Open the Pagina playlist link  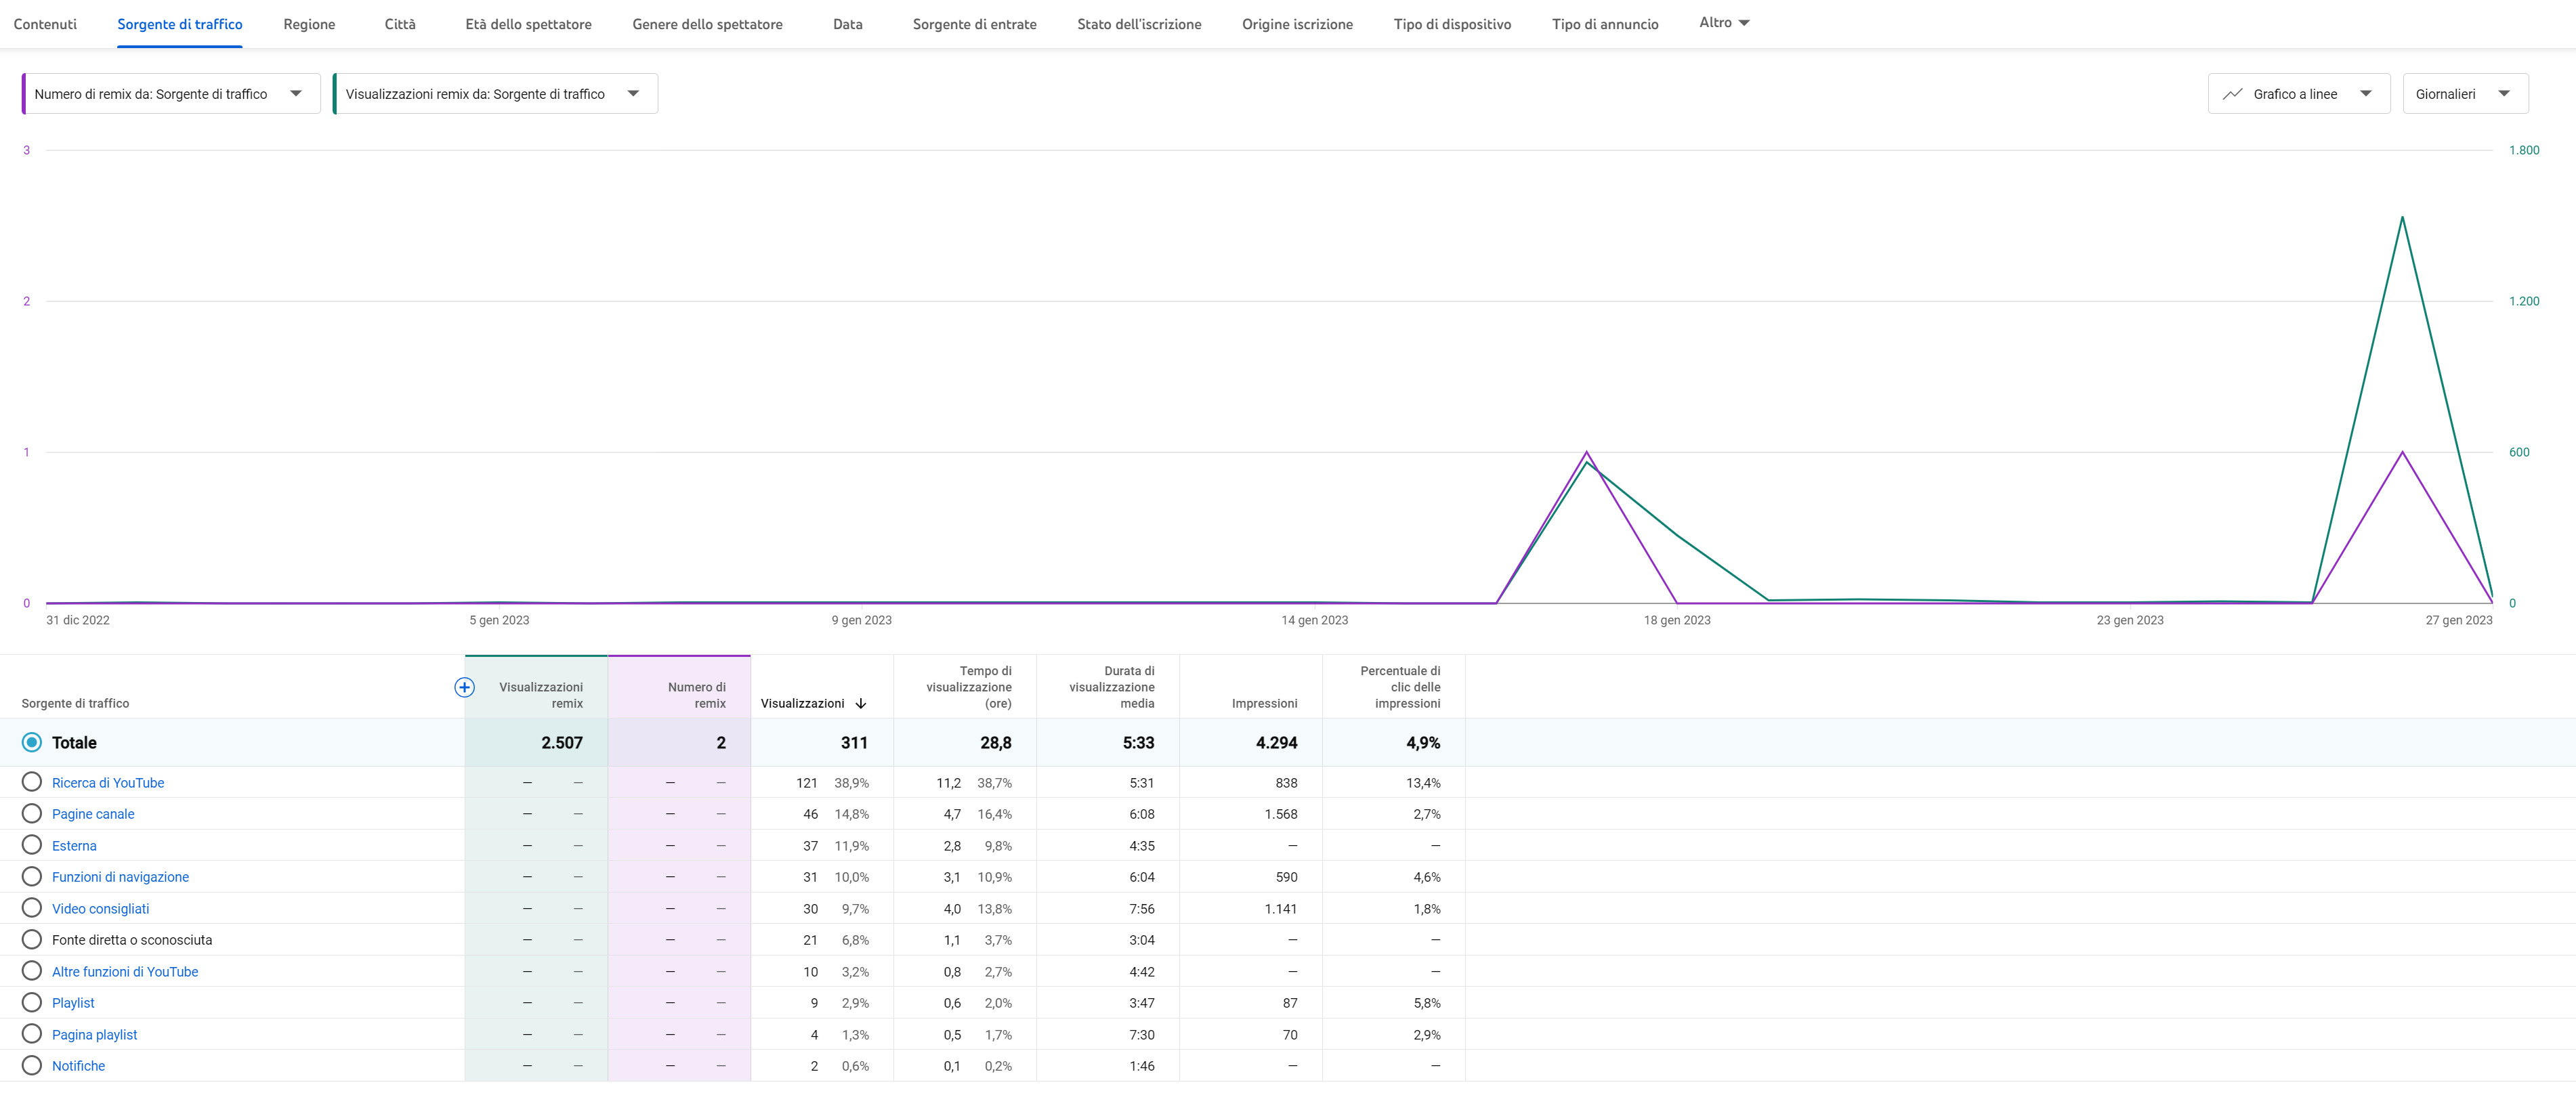pyautogui.click(x=94, y=1035)
